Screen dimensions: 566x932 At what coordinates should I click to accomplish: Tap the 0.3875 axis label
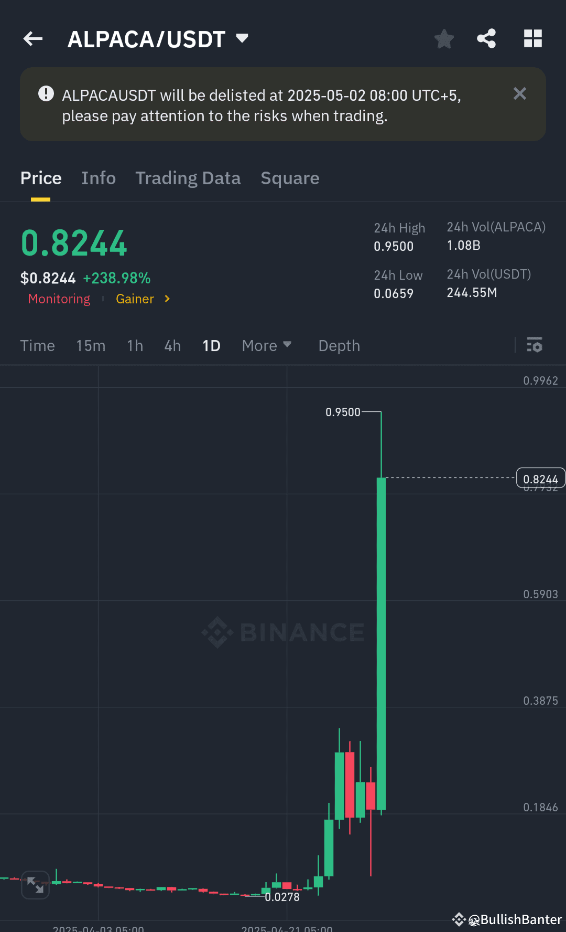point(540,701)
